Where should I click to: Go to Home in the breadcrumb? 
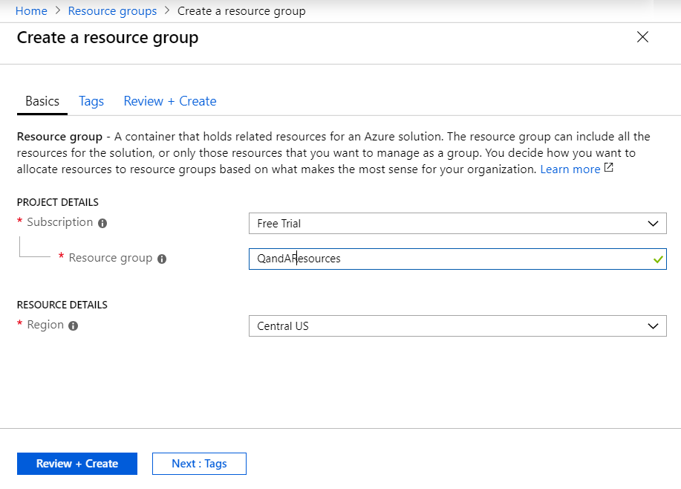coord(31,11)
